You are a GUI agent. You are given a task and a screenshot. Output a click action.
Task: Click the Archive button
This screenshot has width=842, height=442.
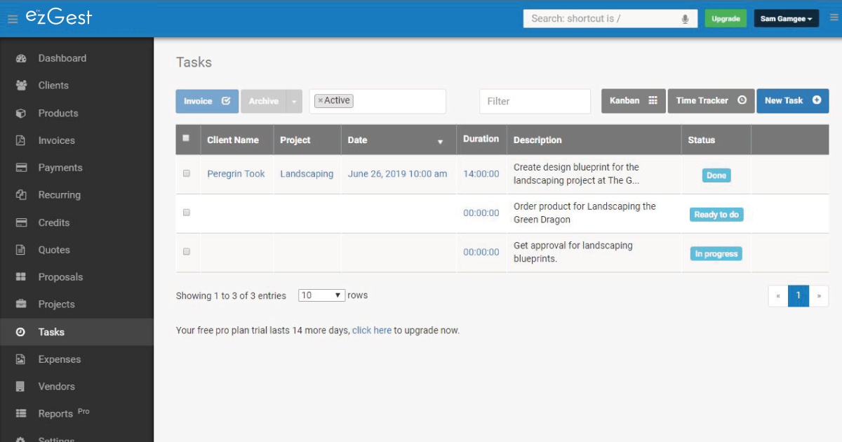[264, 101]
